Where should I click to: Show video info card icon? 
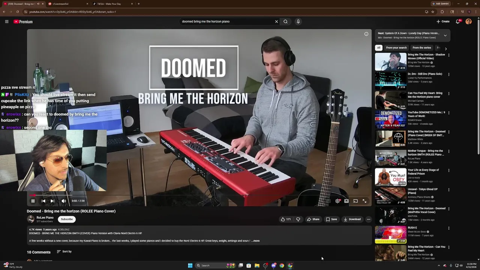click(366, 34)
